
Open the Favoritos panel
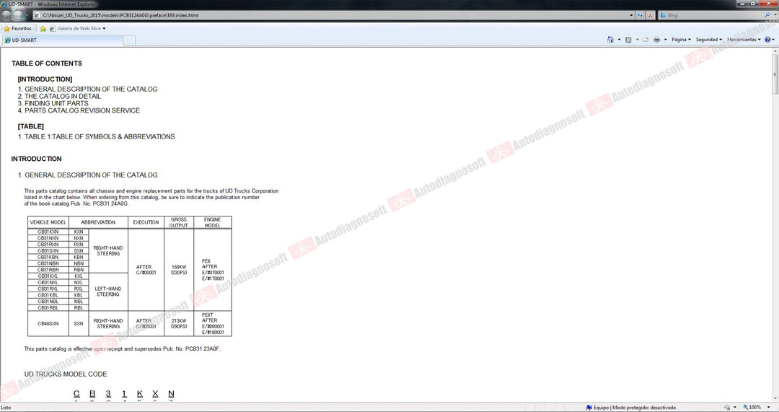pos(18,28)
